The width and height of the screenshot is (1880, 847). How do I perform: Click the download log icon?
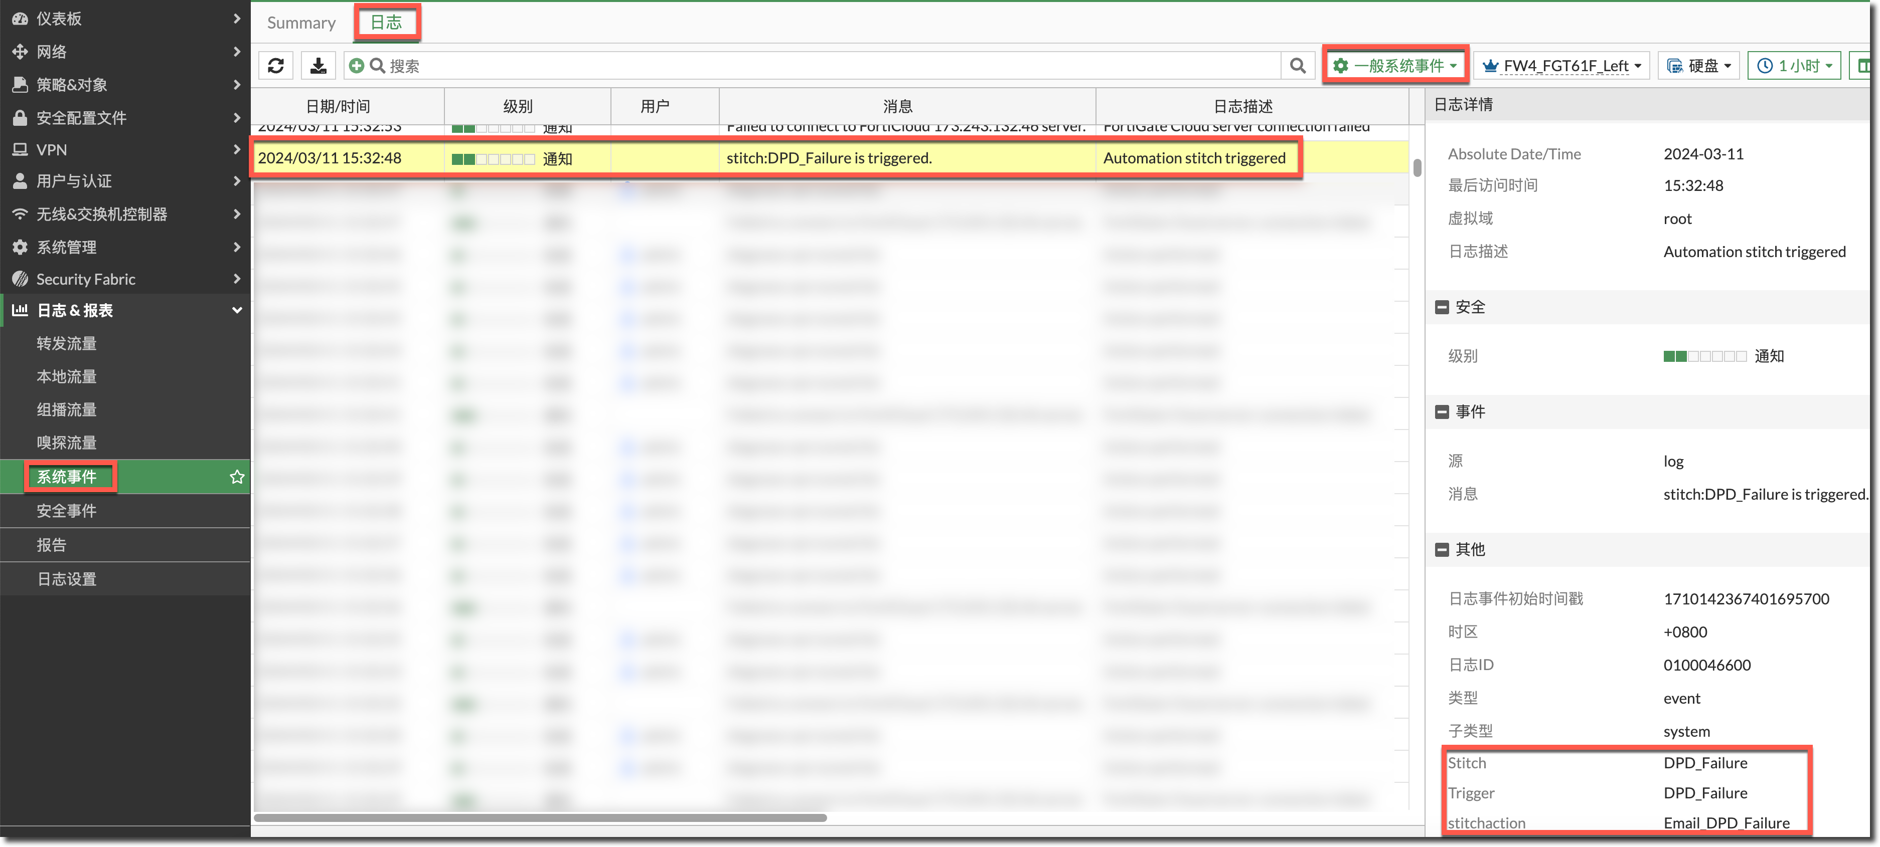tap(318, 66)
